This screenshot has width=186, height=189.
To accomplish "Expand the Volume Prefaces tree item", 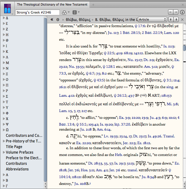I will tap(4, 152).
